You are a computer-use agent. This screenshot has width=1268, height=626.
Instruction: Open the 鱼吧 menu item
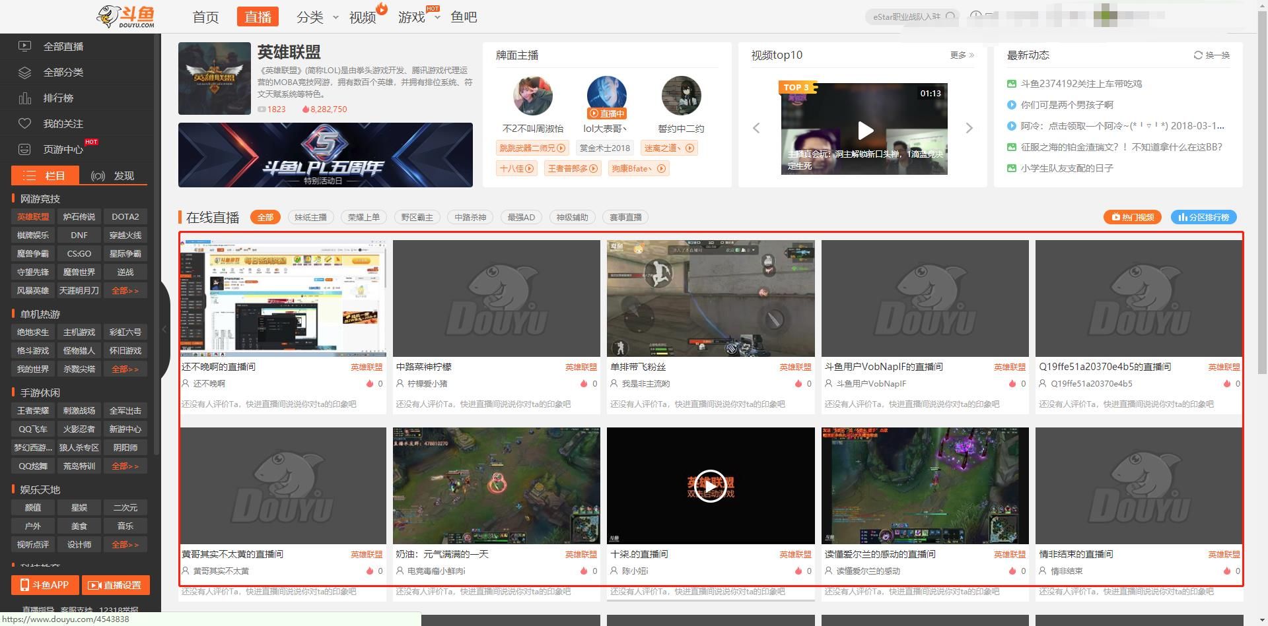coord(464,17)
